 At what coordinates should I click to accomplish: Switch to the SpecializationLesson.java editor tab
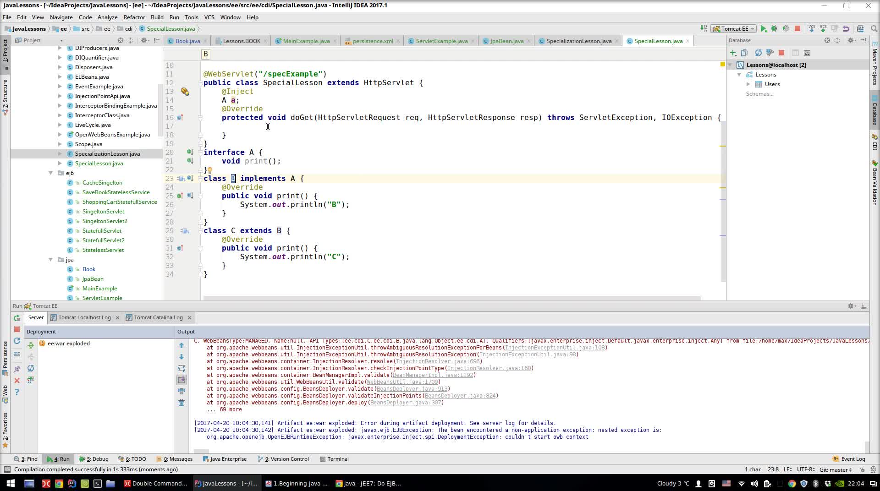tap(578, 41)
